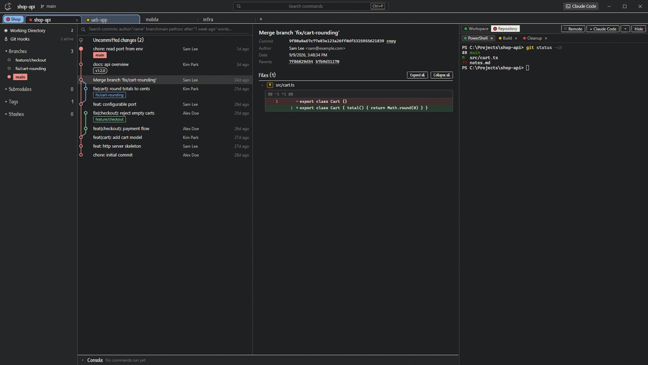
Task: Click the modified M icon for src/cart.ts
Action: [270, 85]
